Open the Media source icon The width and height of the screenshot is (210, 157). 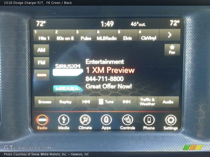point(64,120)
